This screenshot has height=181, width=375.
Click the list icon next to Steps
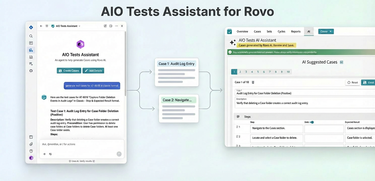[238, 117]
